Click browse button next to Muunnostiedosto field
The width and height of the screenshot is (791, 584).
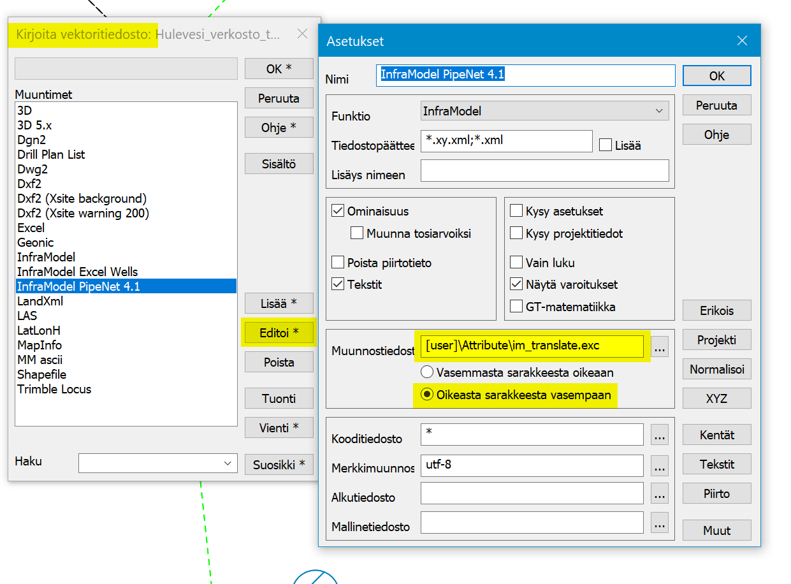[x=659, y=349]
